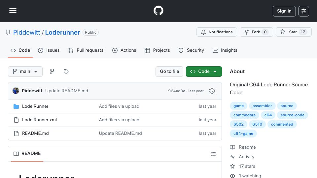
Task: Open the Loderunner repository link
Action: click(x=62, y=32)
